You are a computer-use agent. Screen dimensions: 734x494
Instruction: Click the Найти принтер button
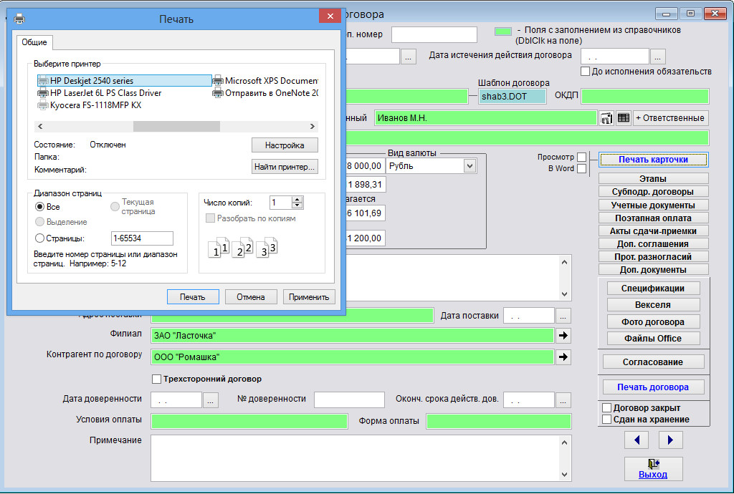[285, 167]
